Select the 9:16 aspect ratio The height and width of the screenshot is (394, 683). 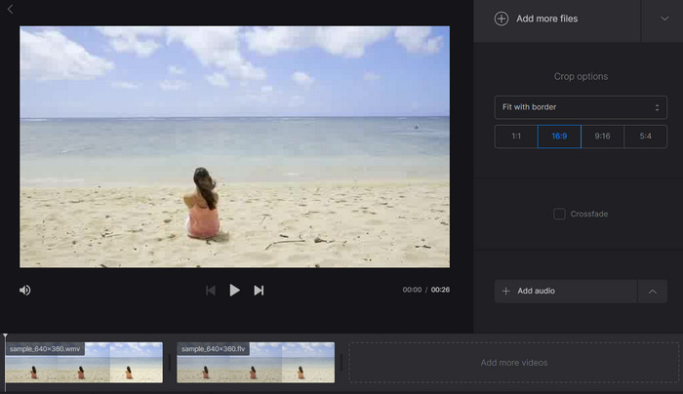(602, 137)
